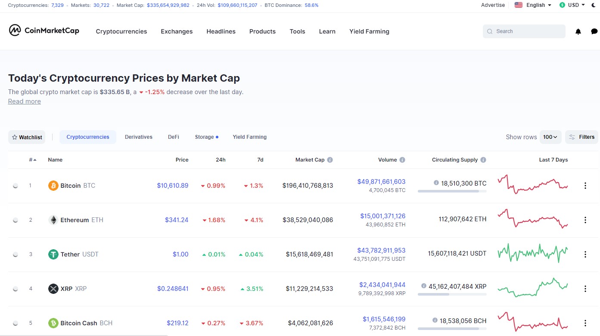
Task: Click the Bitcoin coin icon
Action: (53, 186)
